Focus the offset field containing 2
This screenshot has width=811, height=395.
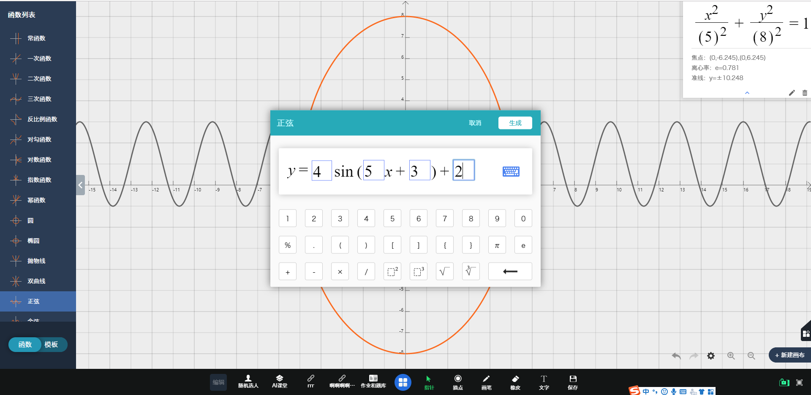464,170
